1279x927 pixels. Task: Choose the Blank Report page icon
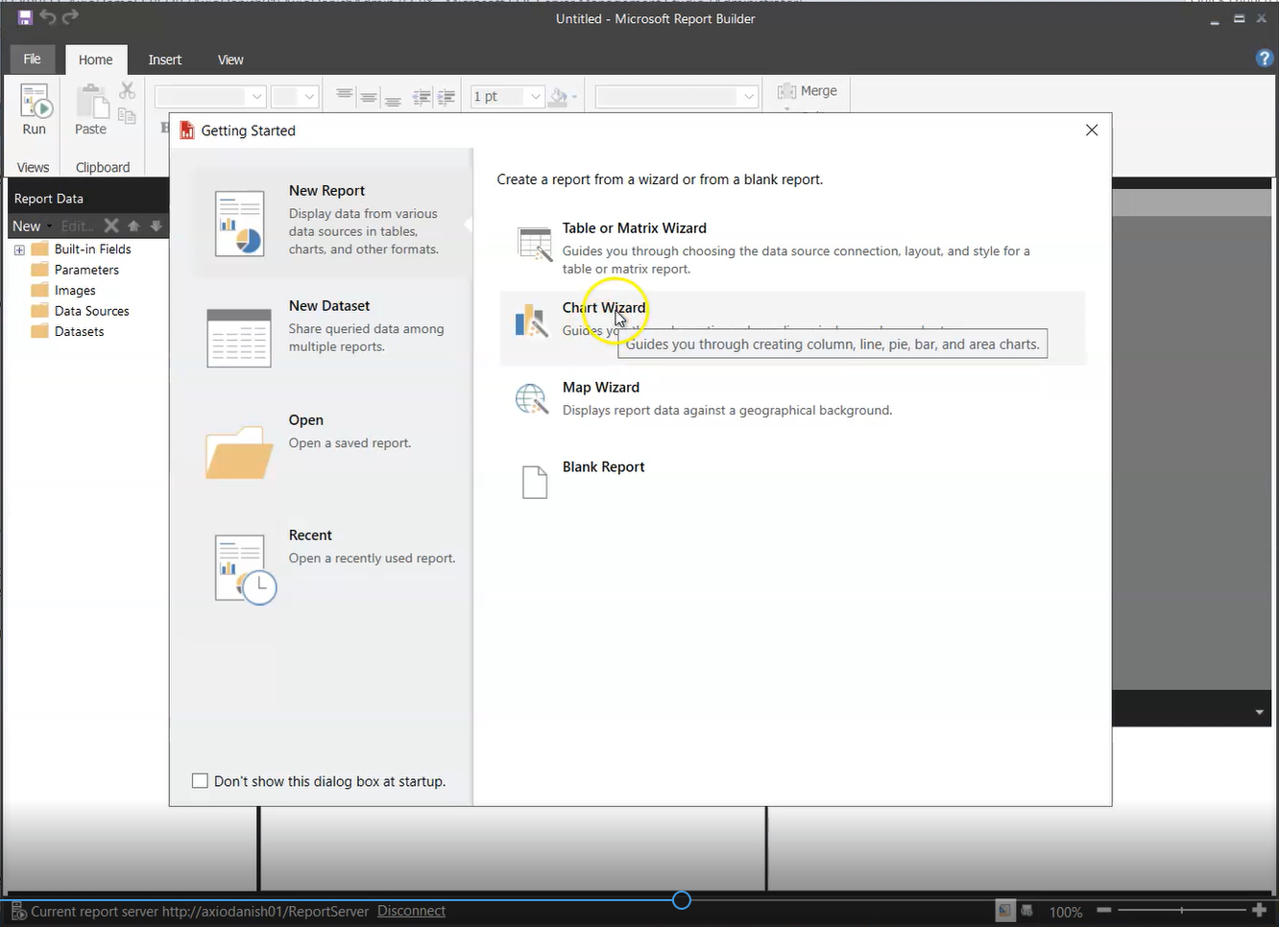tap(534, 482)
